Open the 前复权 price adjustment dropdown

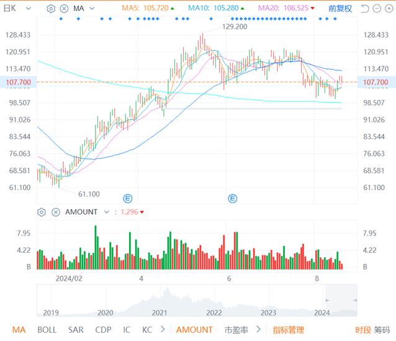340,9
